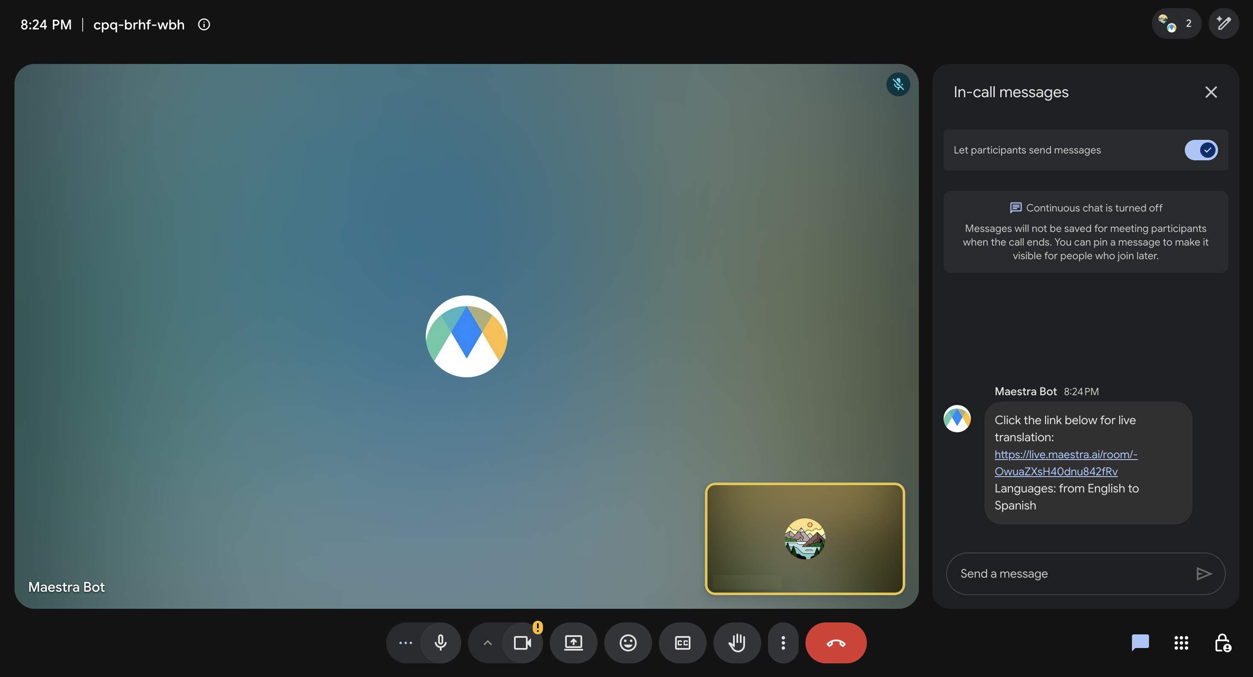
Task: Click the Continuous chat is turned off notice
Action: pyautogui.click(x=1085, y=231)
